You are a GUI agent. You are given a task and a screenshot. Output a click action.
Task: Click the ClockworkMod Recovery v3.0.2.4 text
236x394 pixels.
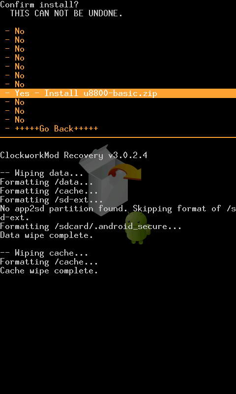(x=73, y=155)
